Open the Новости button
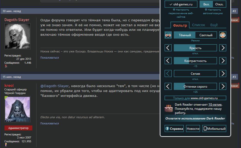This screenshot has width=241, height=148. click(x=193, y=128)
